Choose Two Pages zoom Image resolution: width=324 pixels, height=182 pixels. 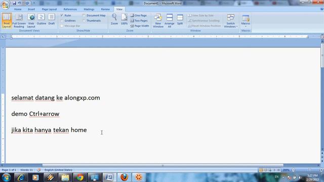click(139, 21)
